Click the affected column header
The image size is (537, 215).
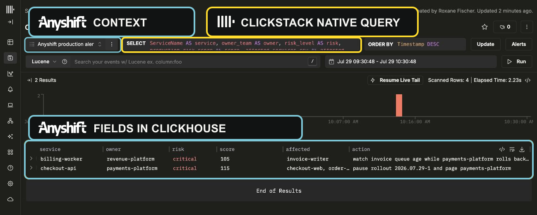[x=298, y=149]
